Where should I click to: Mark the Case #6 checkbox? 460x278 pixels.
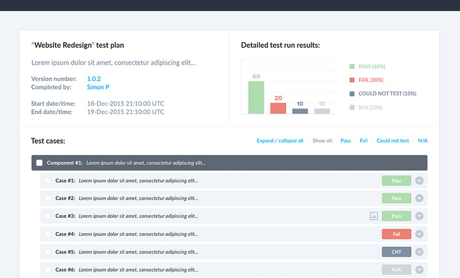point(48,270)
